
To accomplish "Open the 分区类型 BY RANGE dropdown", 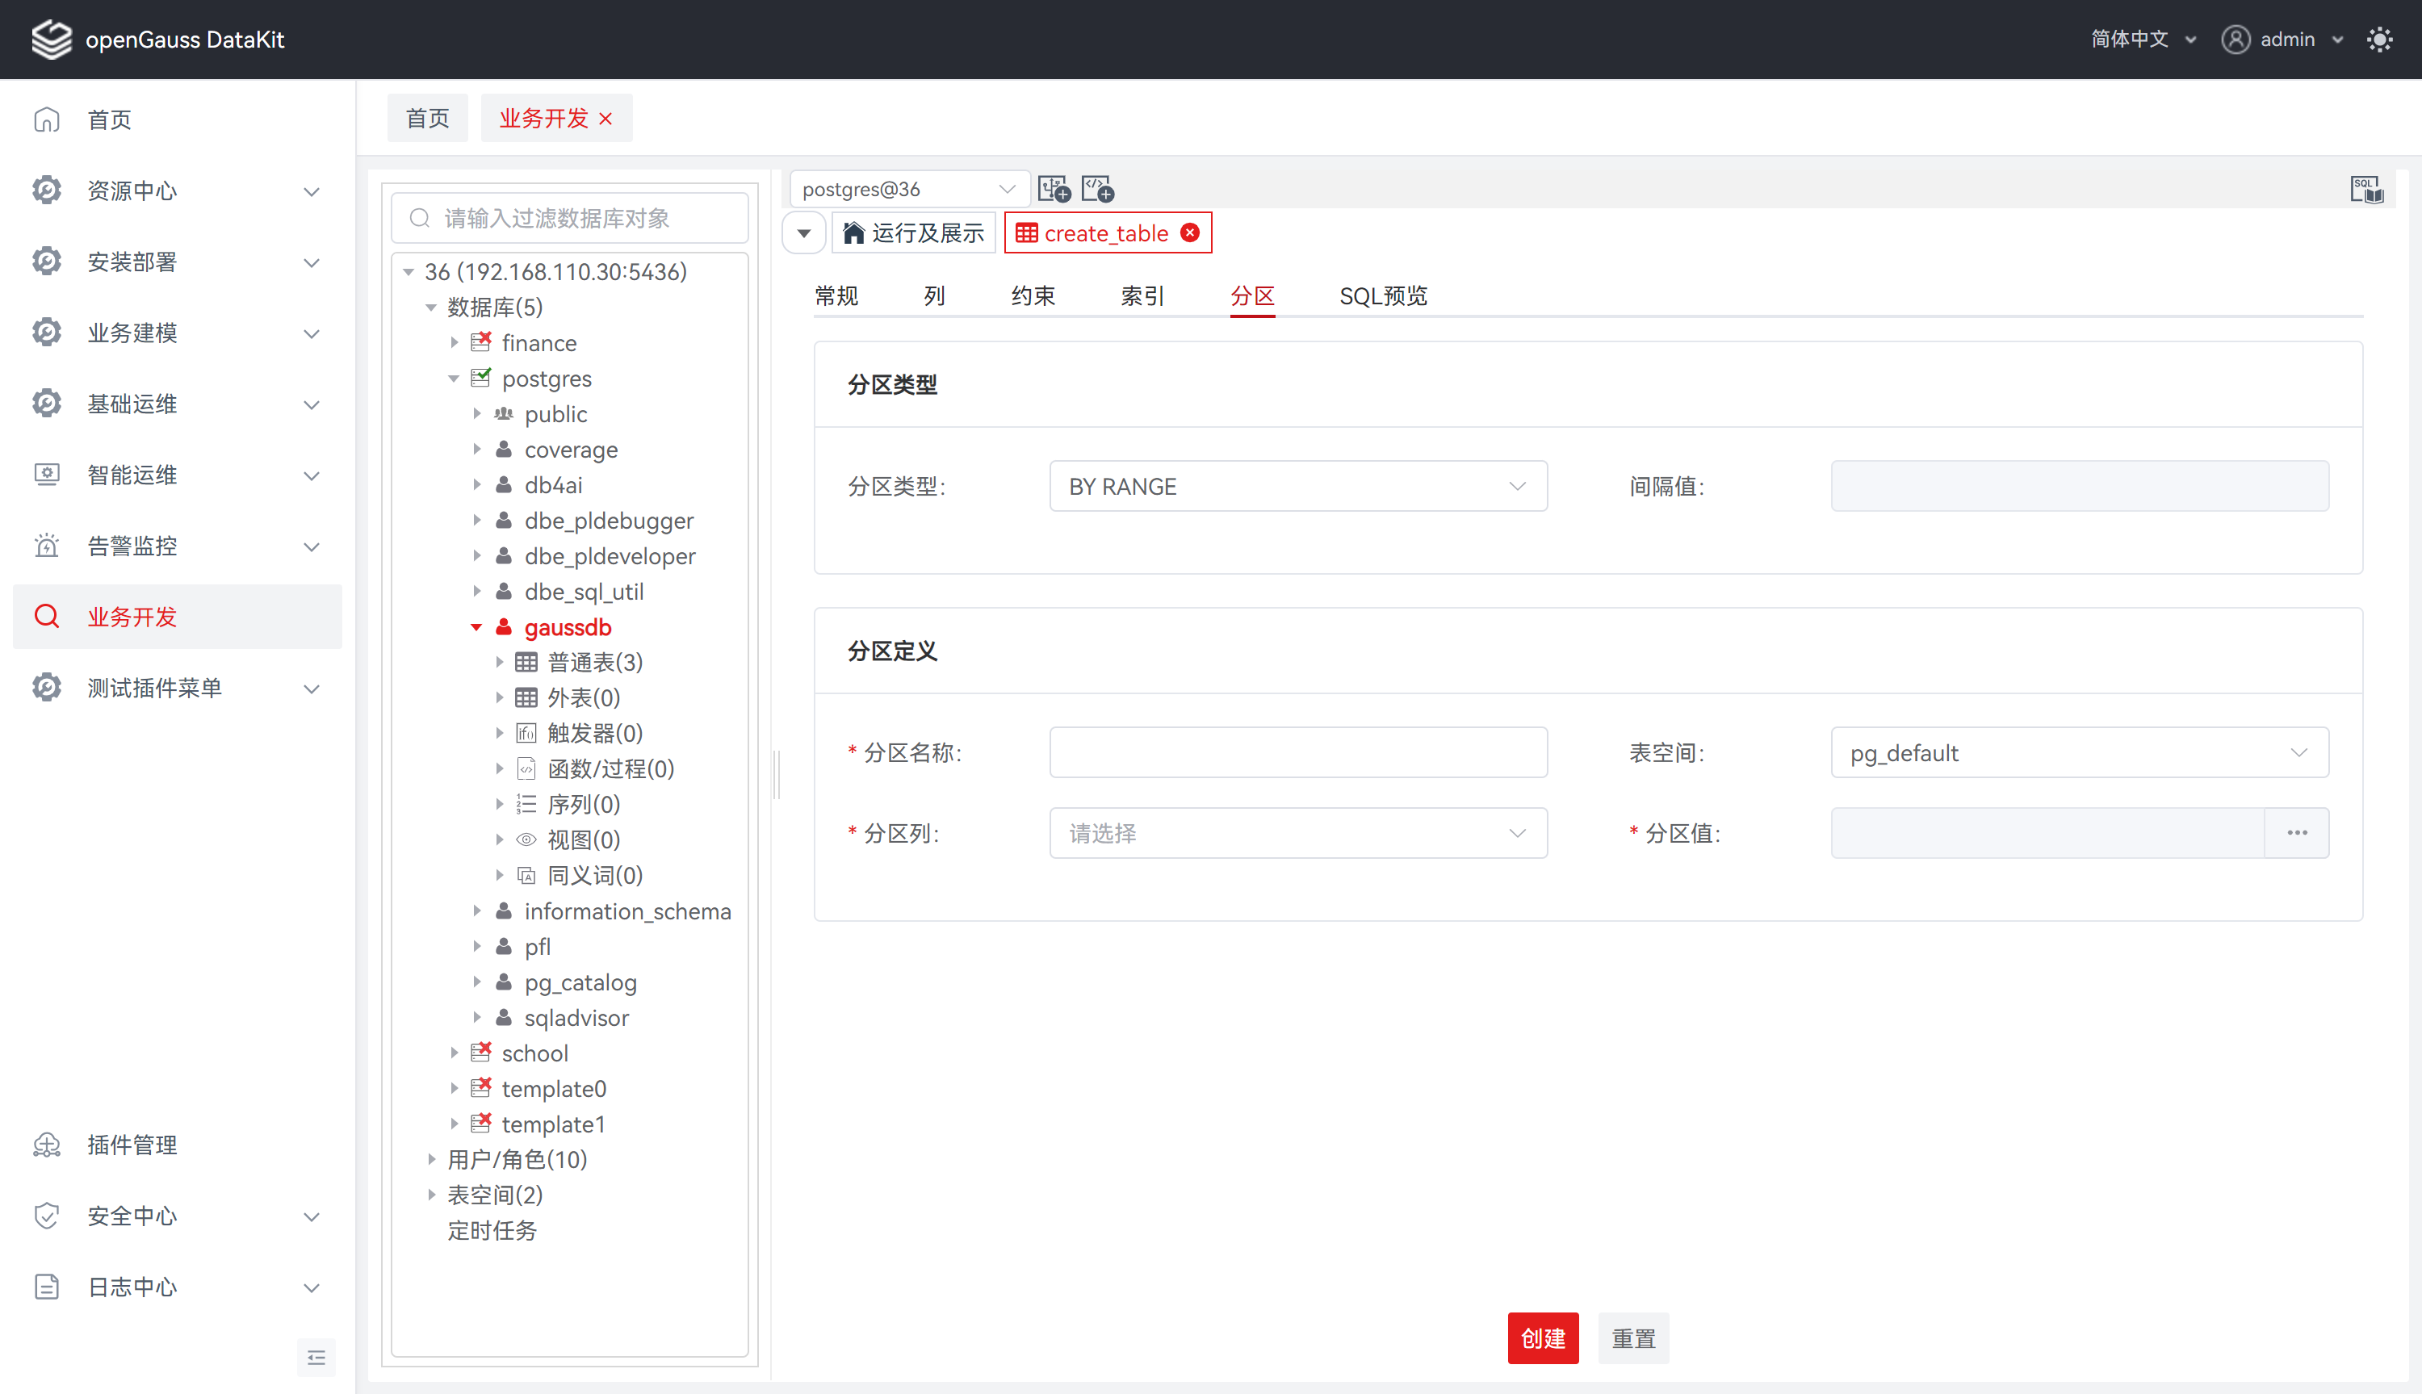I will pos(1297,487).
